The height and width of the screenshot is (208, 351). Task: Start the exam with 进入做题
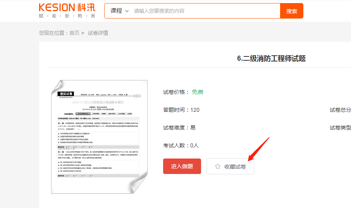tap(182, 166)
